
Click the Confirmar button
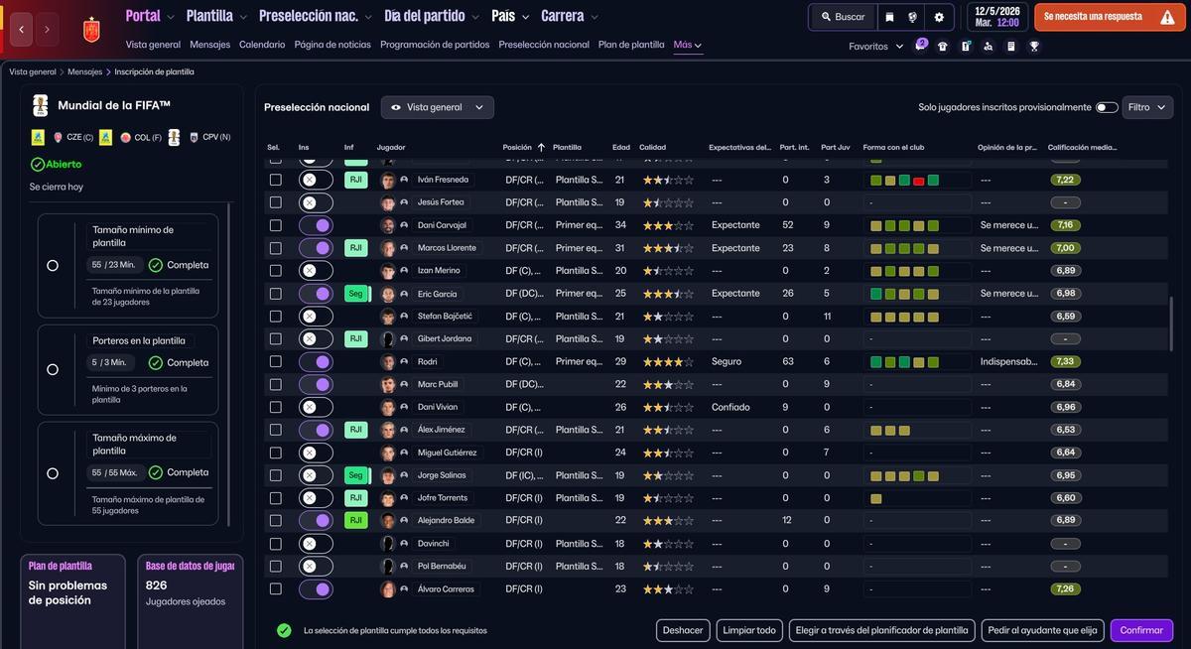tap(1141, 630)
